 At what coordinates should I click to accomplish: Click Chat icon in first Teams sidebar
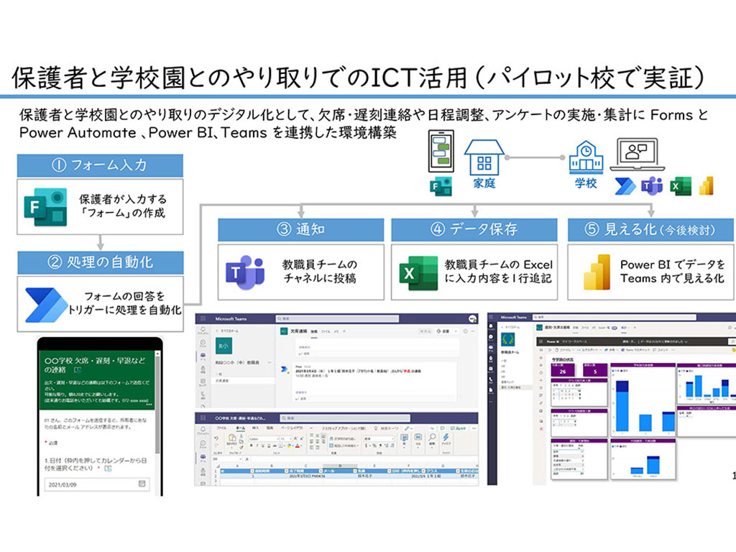click(x=203, y=343)
